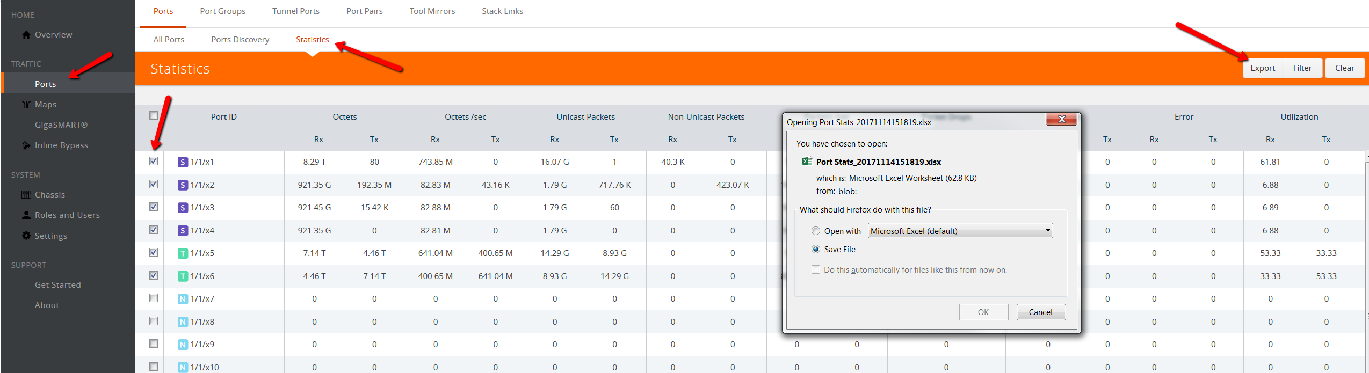Click the T tool-port icon for 1/1/x6
The image size is (1369, 373).
183,276
